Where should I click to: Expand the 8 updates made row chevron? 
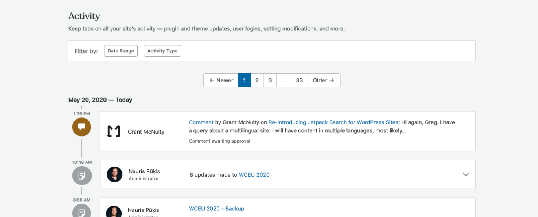pyautogui.click(x=466, y=174)
